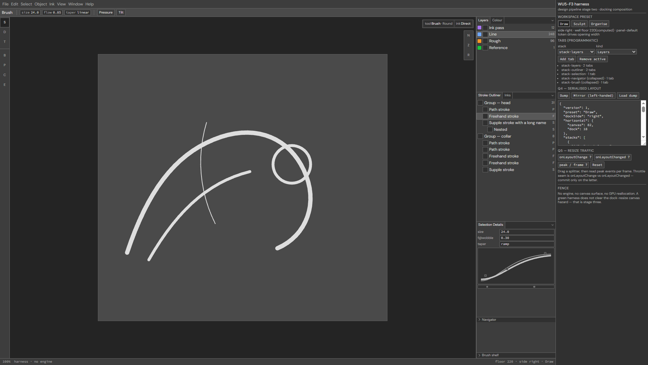This screenshot has width=648, height=365.
Task: Switch to the Colour tab
Action: (497, 20)
